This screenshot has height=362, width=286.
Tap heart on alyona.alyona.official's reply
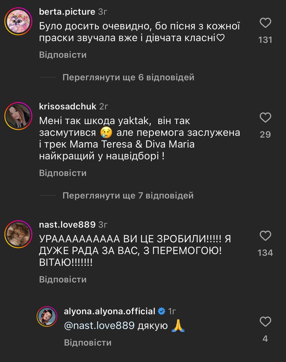click(x=265, y=322)
